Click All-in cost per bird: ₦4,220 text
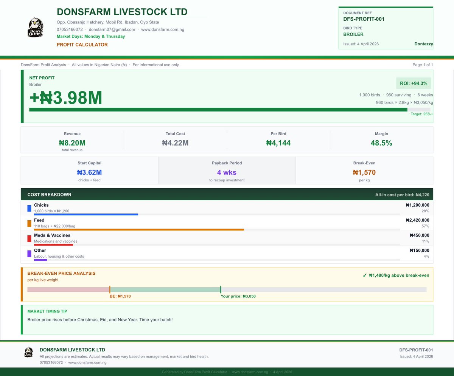Viewport: 454px width, 376px height. pos(402,195)
